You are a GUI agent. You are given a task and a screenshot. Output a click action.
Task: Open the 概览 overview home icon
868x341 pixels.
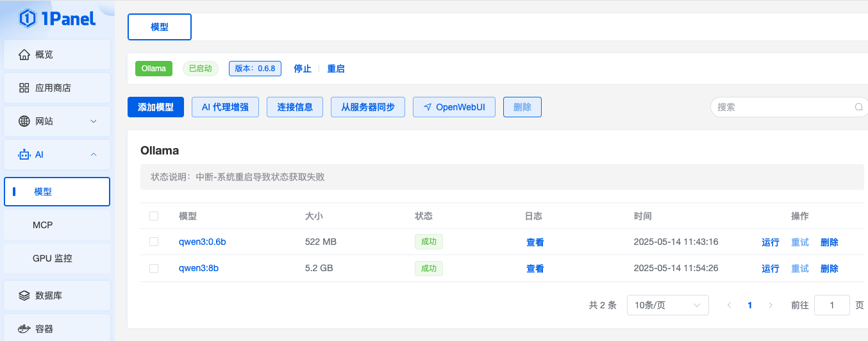click(x=24, y=54)
